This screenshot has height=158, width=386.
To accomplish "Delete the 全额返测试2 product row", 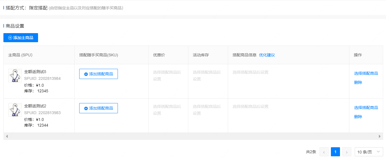I will click(x=358, y=117).
